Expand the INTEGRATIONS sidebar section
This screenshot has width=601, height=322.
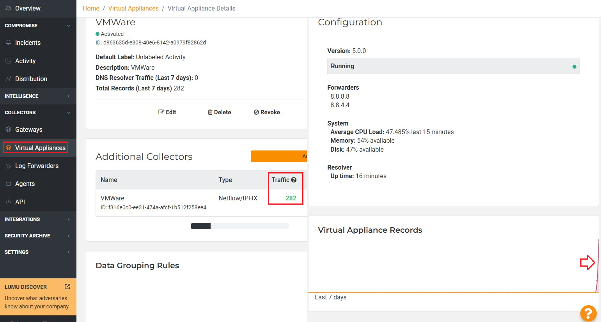point(68,219)
